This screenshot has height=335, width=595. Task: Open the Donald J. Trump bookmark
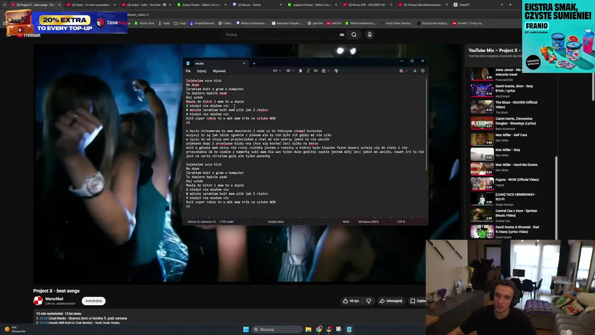tap(468, 23)
